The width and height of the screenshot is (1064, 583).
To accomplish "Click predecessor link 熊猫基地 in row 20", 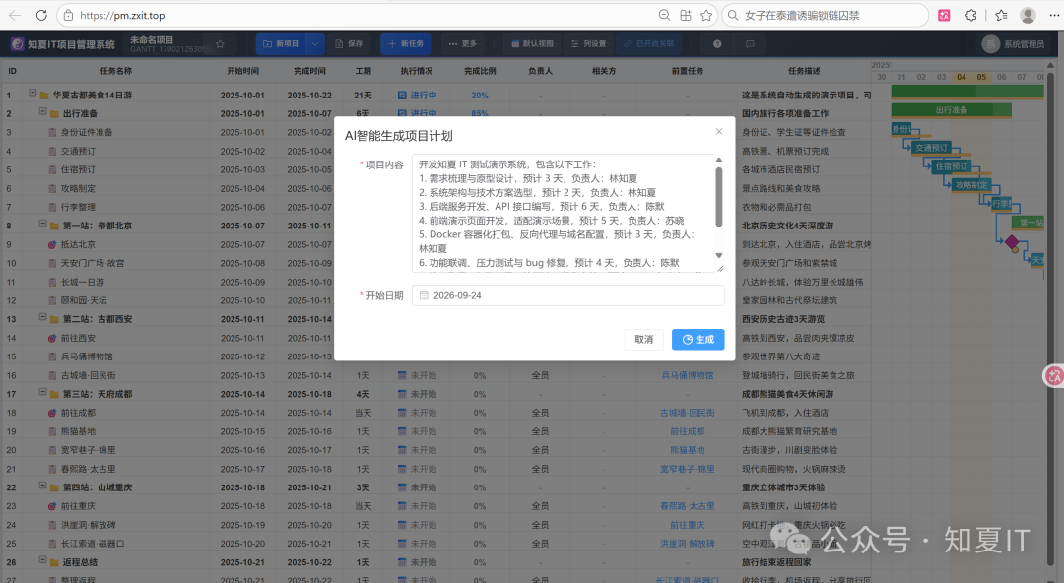I will [x=688, y=450].
